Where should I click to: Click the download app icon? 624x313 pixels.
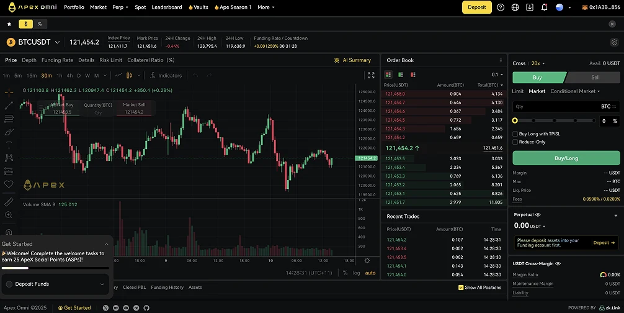[530, 7]
